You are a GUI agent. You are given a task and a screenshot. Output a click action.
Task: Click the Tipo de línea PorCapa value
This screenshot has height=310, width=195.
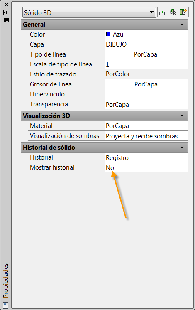point(146,54)
